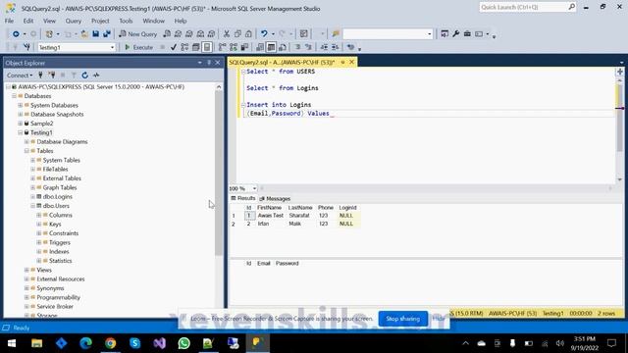Screen dimensions: 628x353
Task: Open the 100 % zoom dropdown
Action: pos(254,188)
